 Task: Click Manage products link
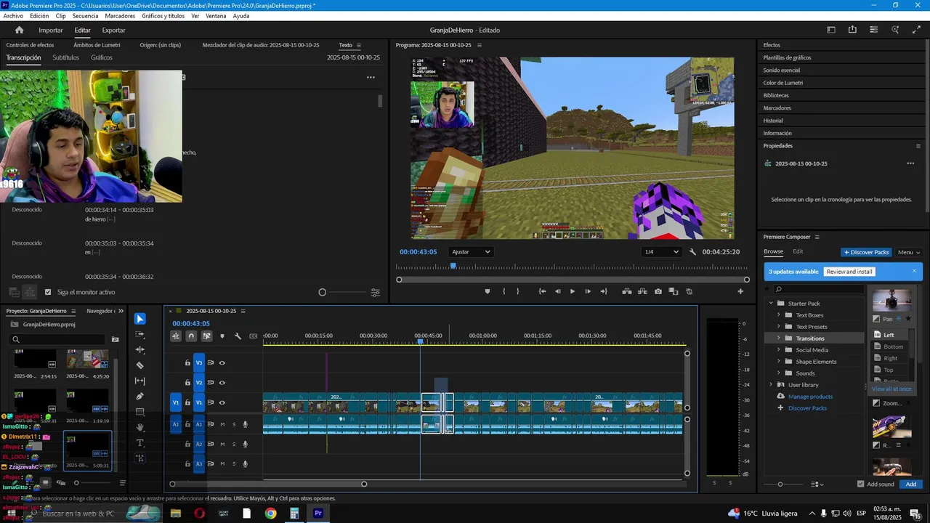[x=810, y=397]
